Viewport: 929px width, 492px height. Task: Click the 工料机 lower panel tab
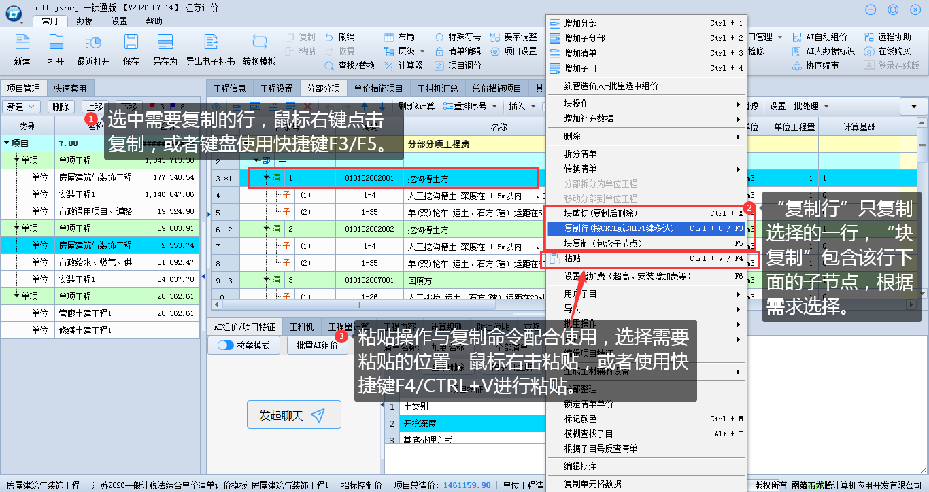click(x=301, y=327)
